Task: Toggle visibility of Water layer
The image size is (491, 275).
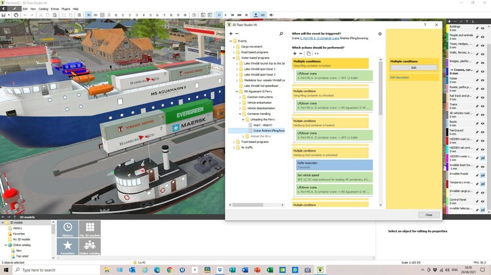Action: 482,80
